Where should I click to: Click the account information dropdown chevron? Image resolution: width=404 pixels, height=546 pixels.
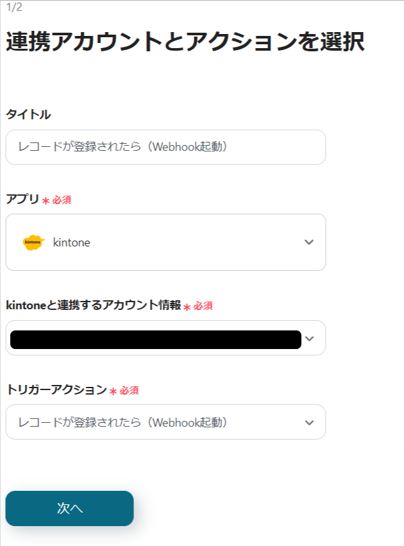[310, 339]
